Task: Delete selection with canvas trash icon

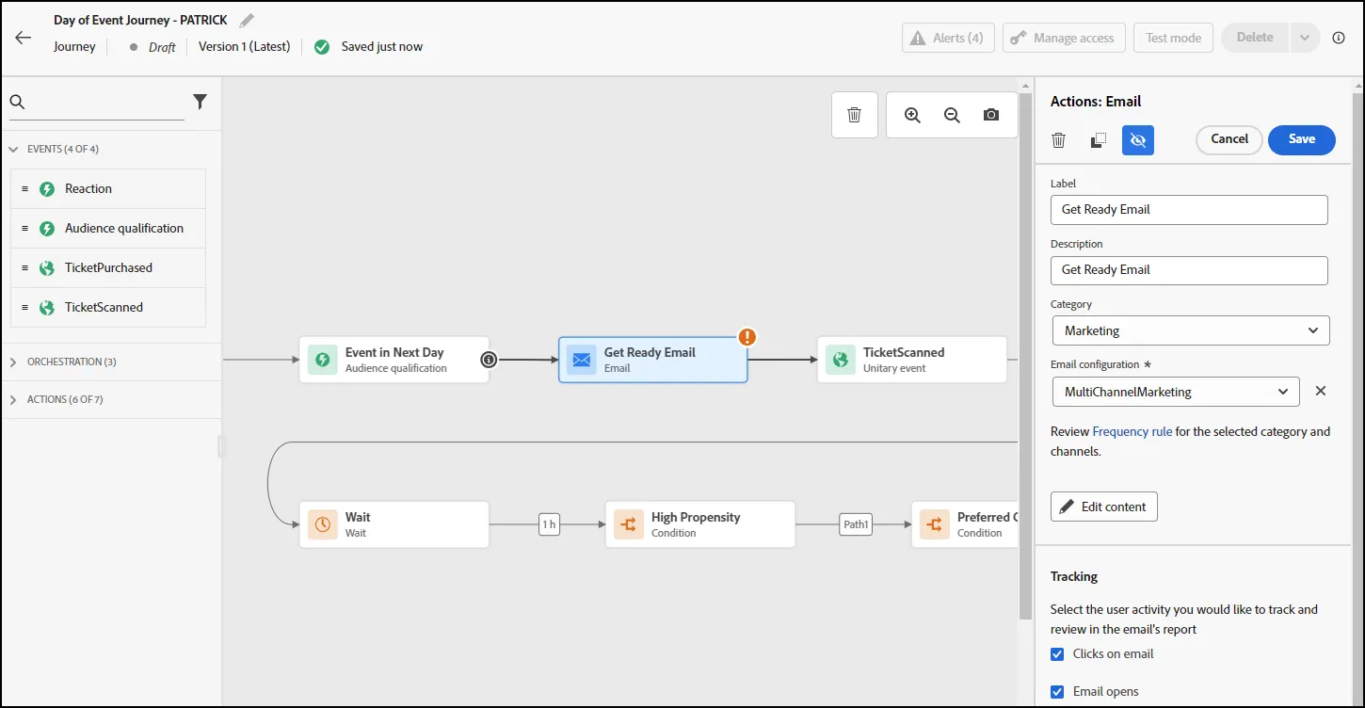Action: 855,115
